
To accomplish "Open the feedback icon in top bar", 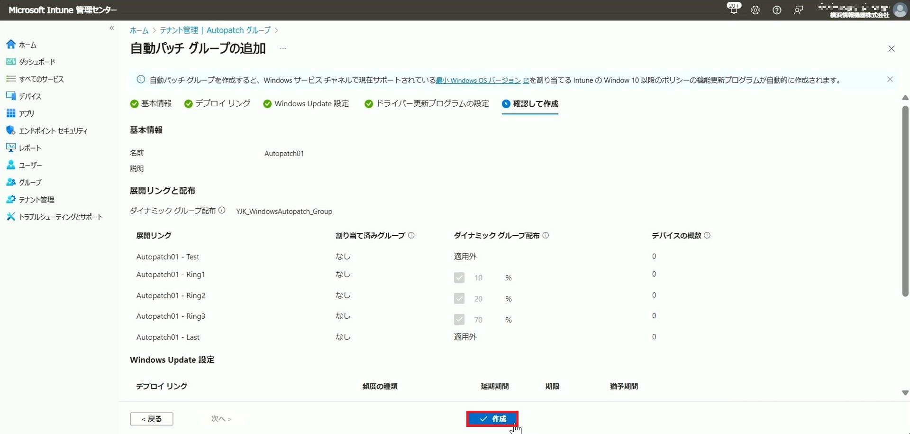I will click(799, 10).
